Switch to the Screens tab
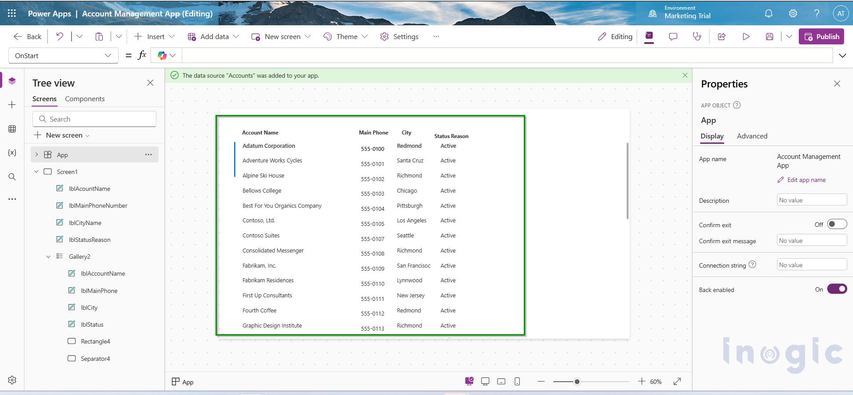This screenshot has height=395, width=853. click(44, 99)
